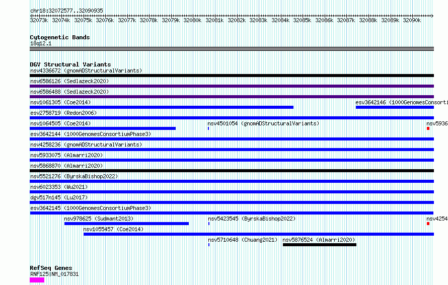The width and height of the screenshot is (448, 285).
Task: Click the 32077k ruler position
Action: pos(127,20)
